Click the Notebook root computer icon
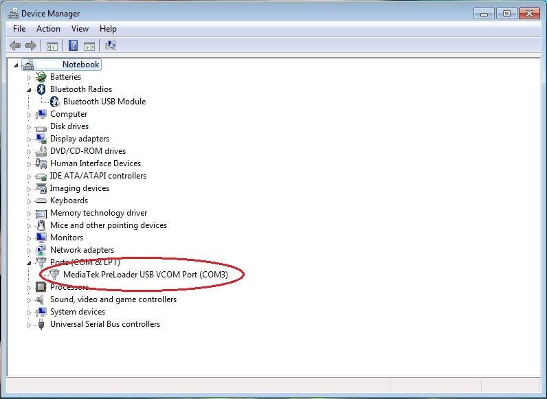Screen dimensions: 547x399 [27, 65]
